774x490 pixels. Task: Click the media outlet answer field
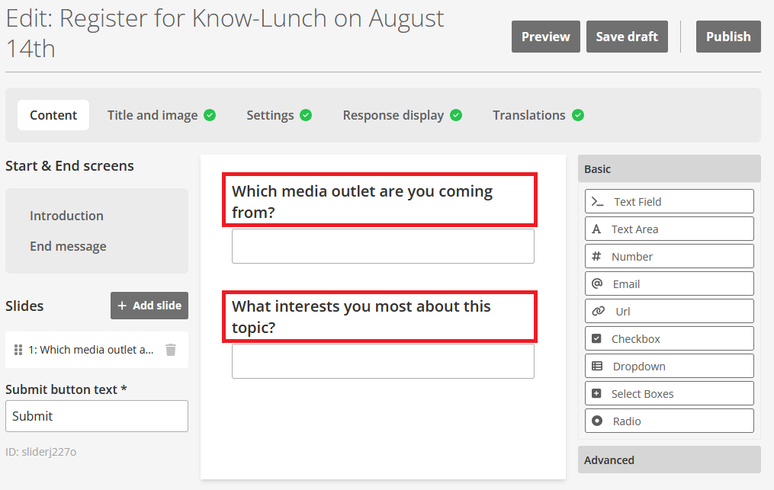[383, 246]
